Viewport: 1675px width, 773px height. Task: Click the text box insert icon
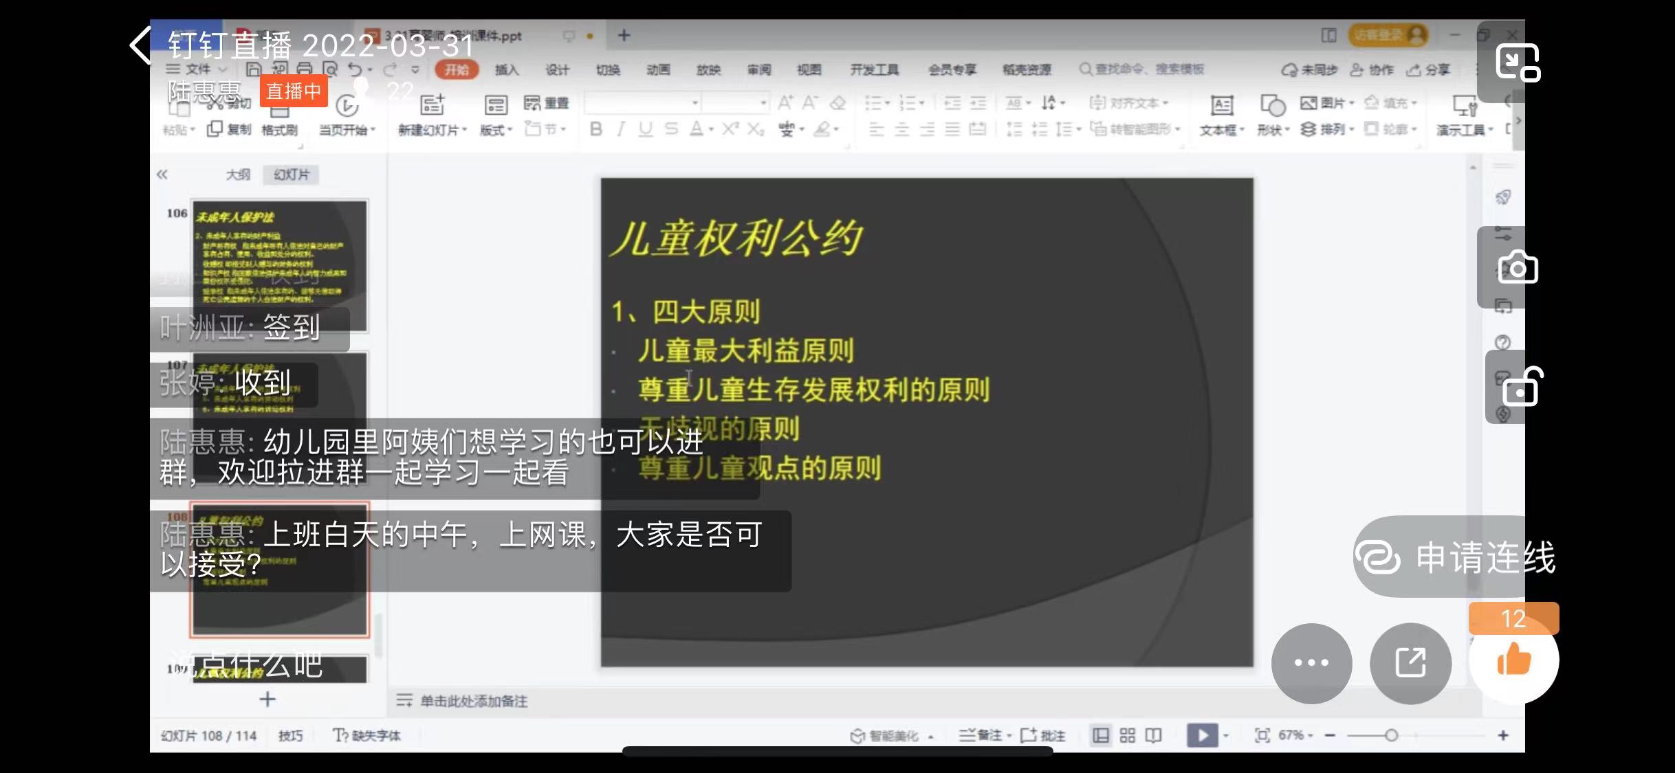(x=1221, y=107)
